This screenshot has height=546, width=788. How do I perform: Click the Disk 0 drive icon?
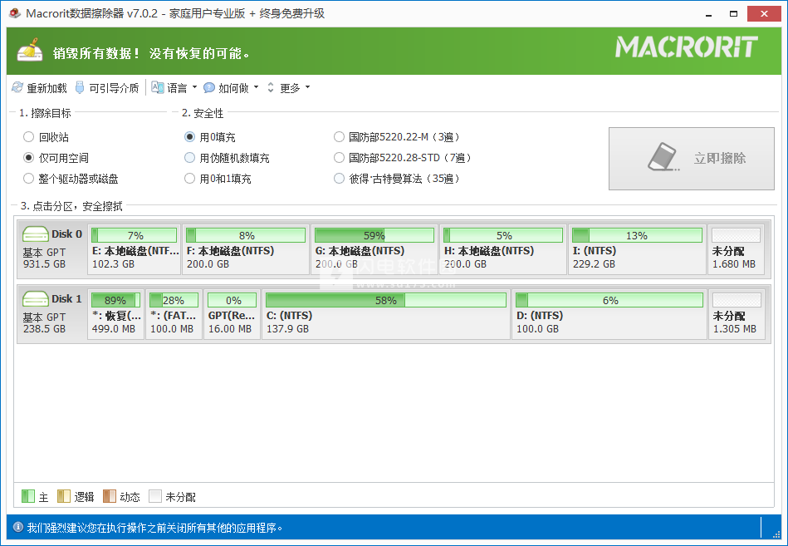(x=35, y=234)
